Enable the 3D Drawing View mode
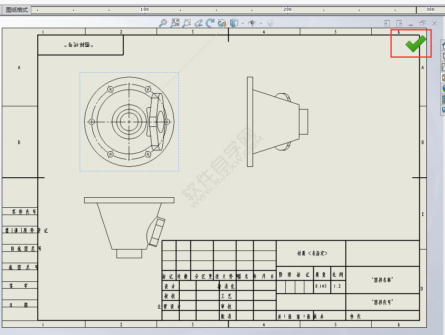Screen dimensions: 445x335 222,23
